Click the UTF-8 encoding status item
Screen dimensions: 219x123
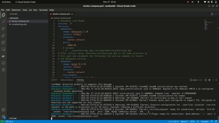[x=192, y=122]
